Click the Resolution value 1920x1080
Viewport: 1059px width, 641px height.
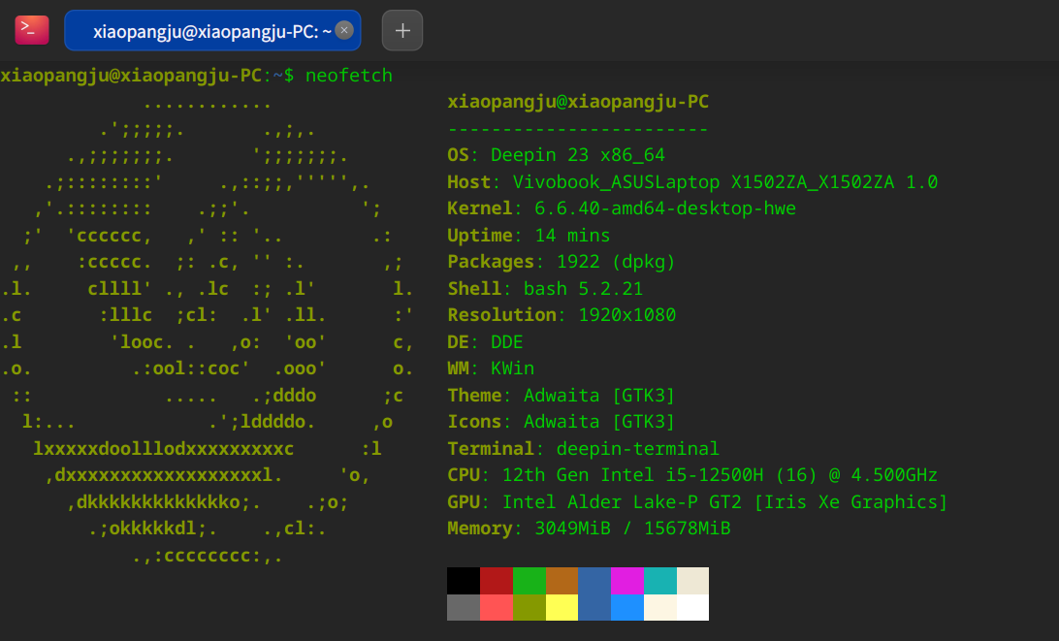(x=626, y=315)
